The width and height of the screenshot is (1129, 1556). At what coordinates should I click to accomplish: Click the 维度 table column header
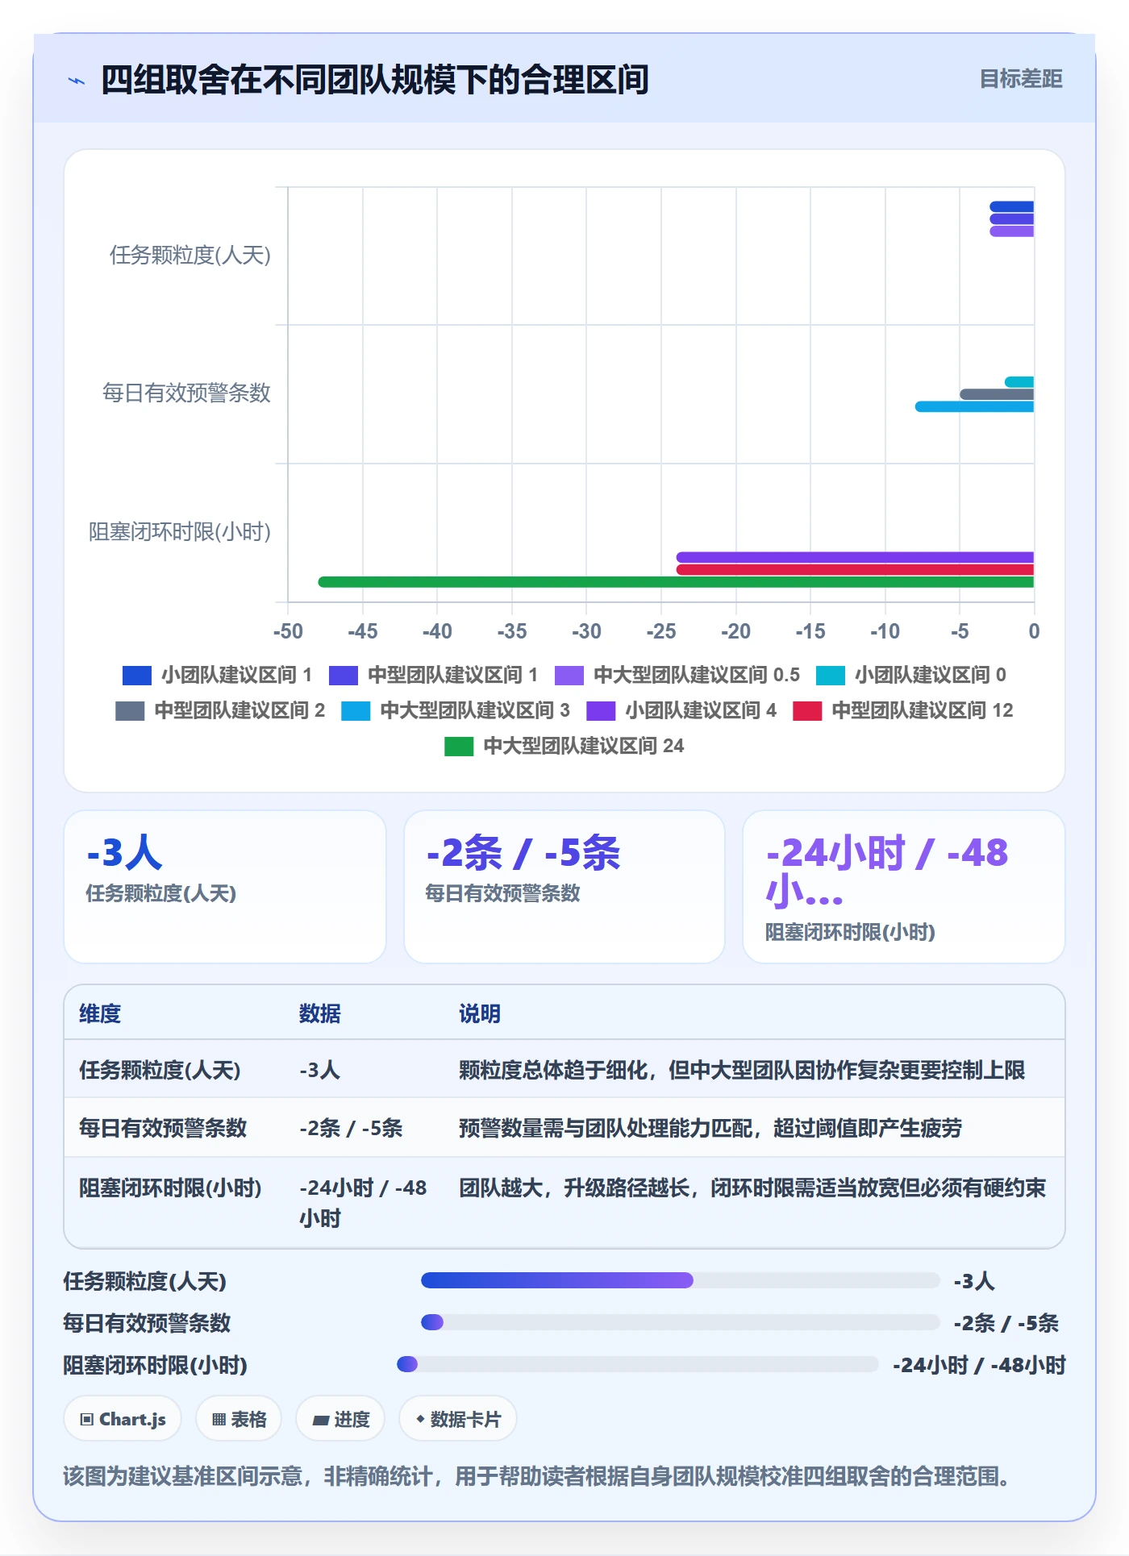point(100,1013)
